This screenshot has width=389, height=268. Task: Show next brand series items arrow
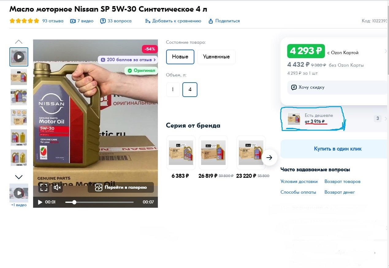[269, 158]
